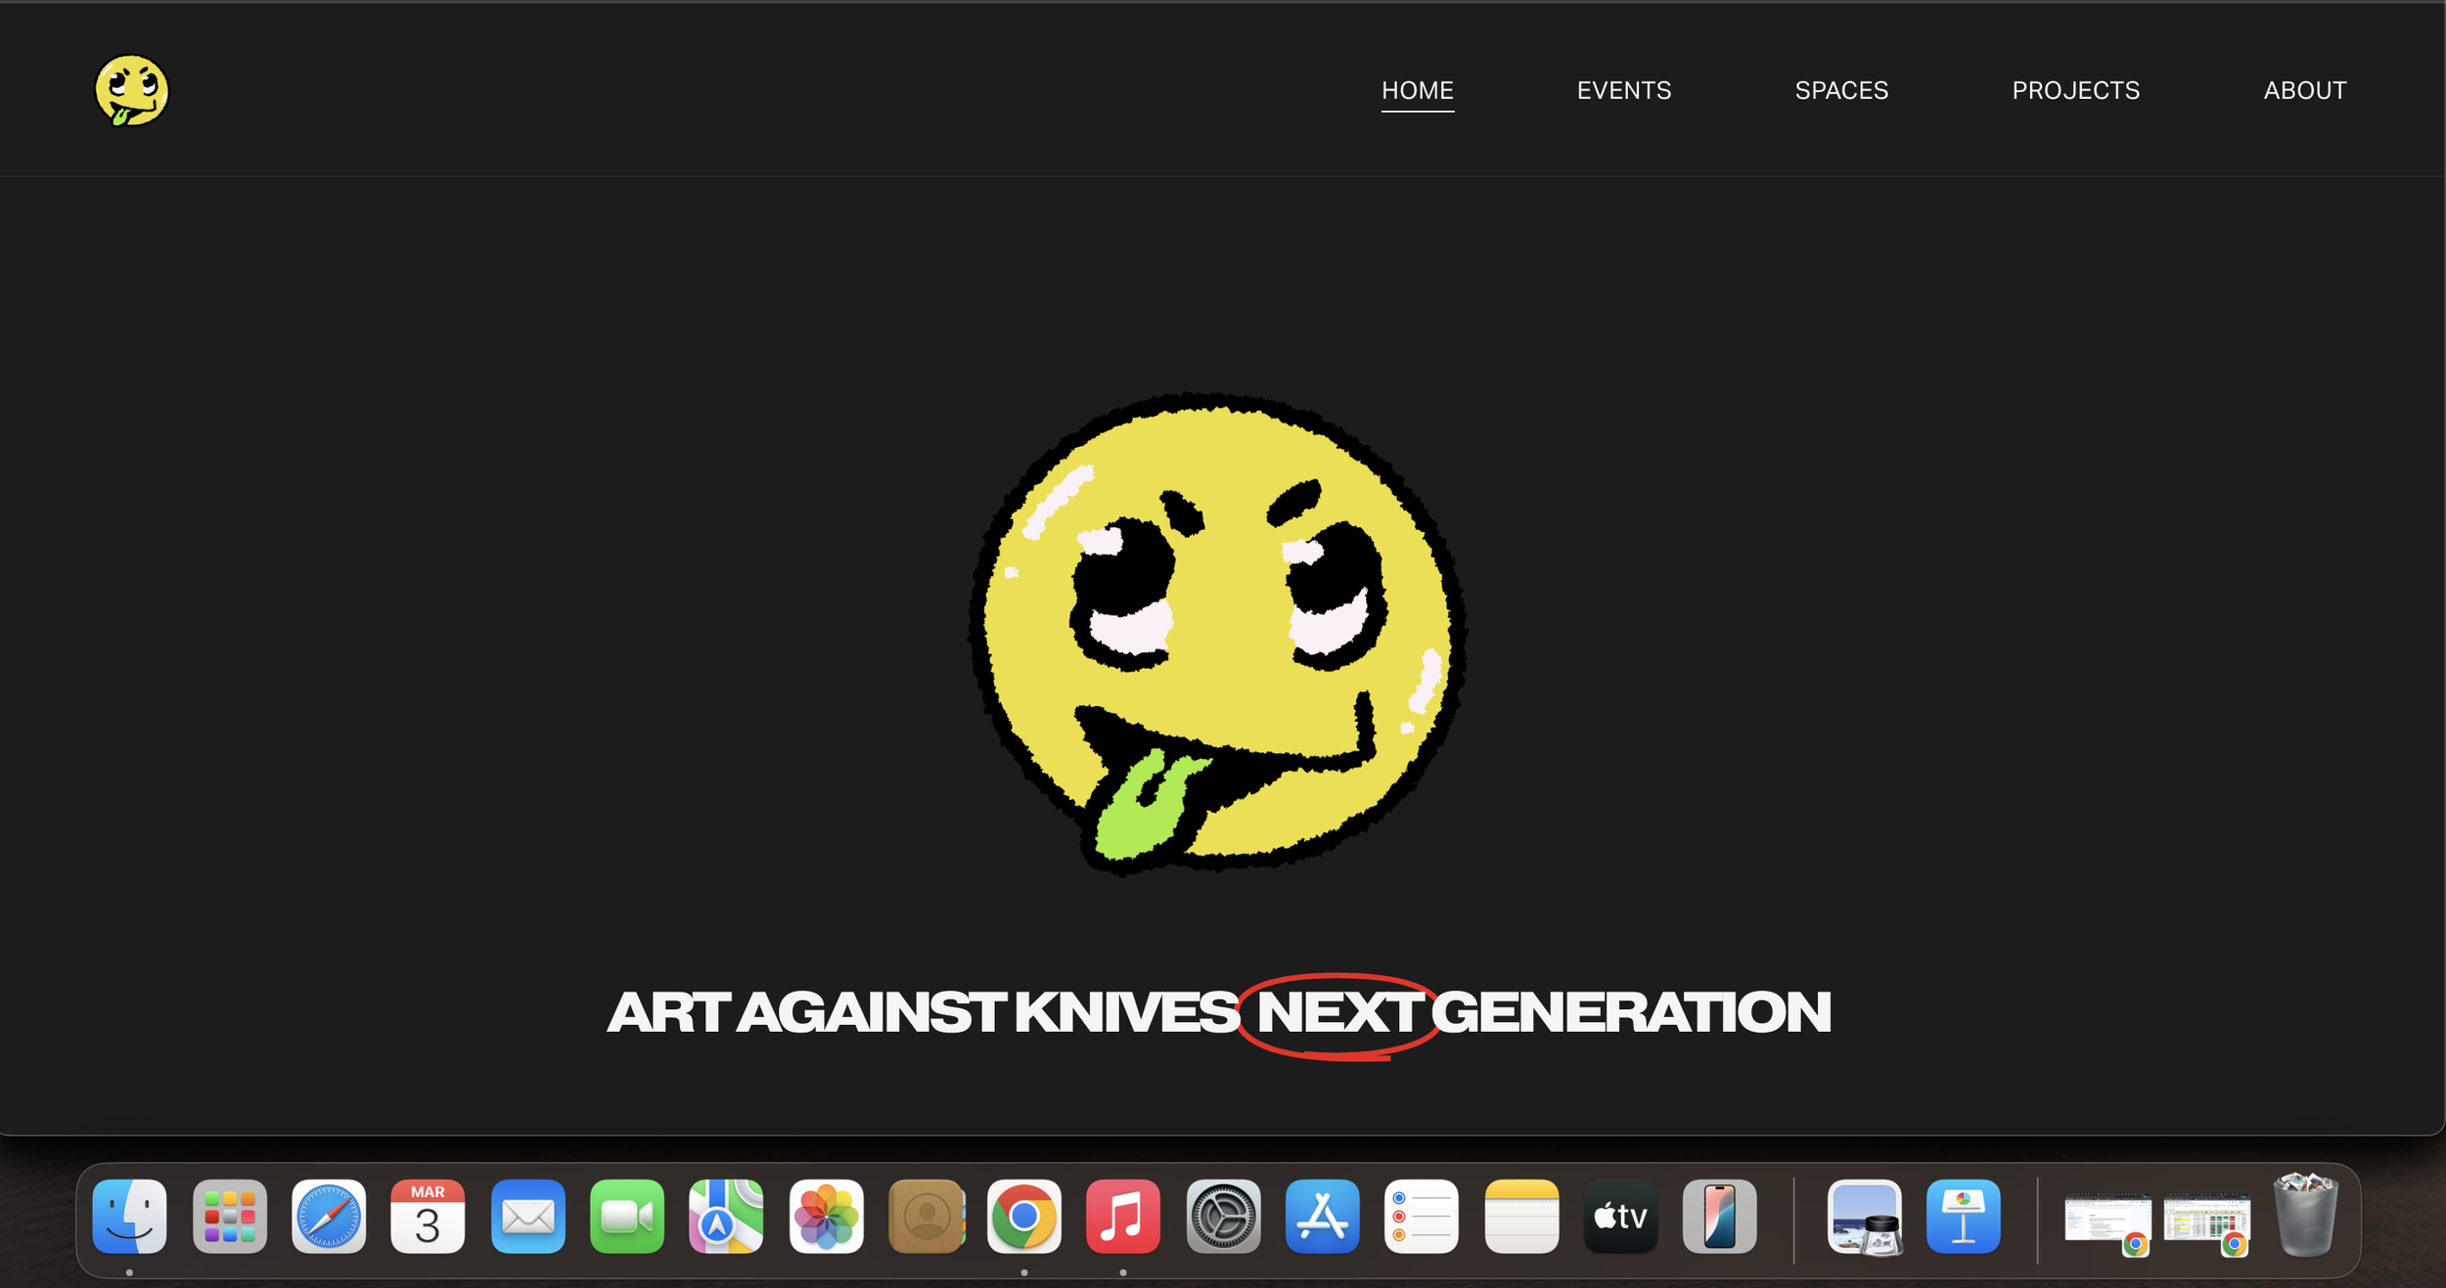Viewport: 2446px width, 1288px height.
Task: Open Safari compass icon in dock
Action: 329,1217
